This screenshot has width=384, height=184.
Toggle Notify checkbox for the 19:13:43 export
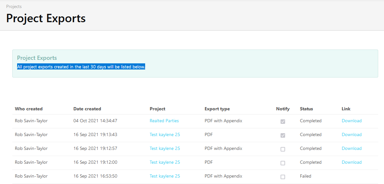(283, 135)
